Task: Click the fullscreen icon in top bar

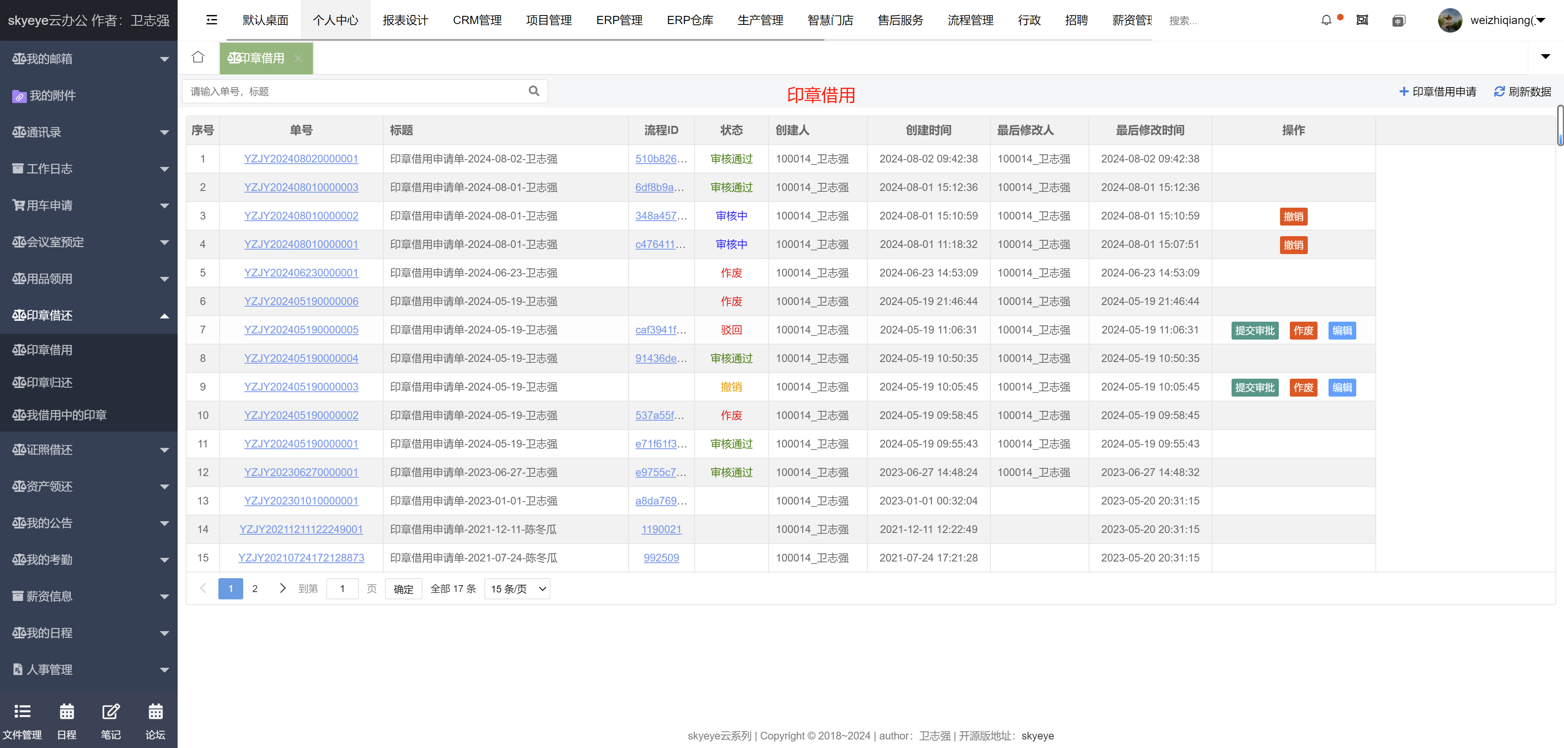Action: pyautogui.click(x=1362, y=20)
